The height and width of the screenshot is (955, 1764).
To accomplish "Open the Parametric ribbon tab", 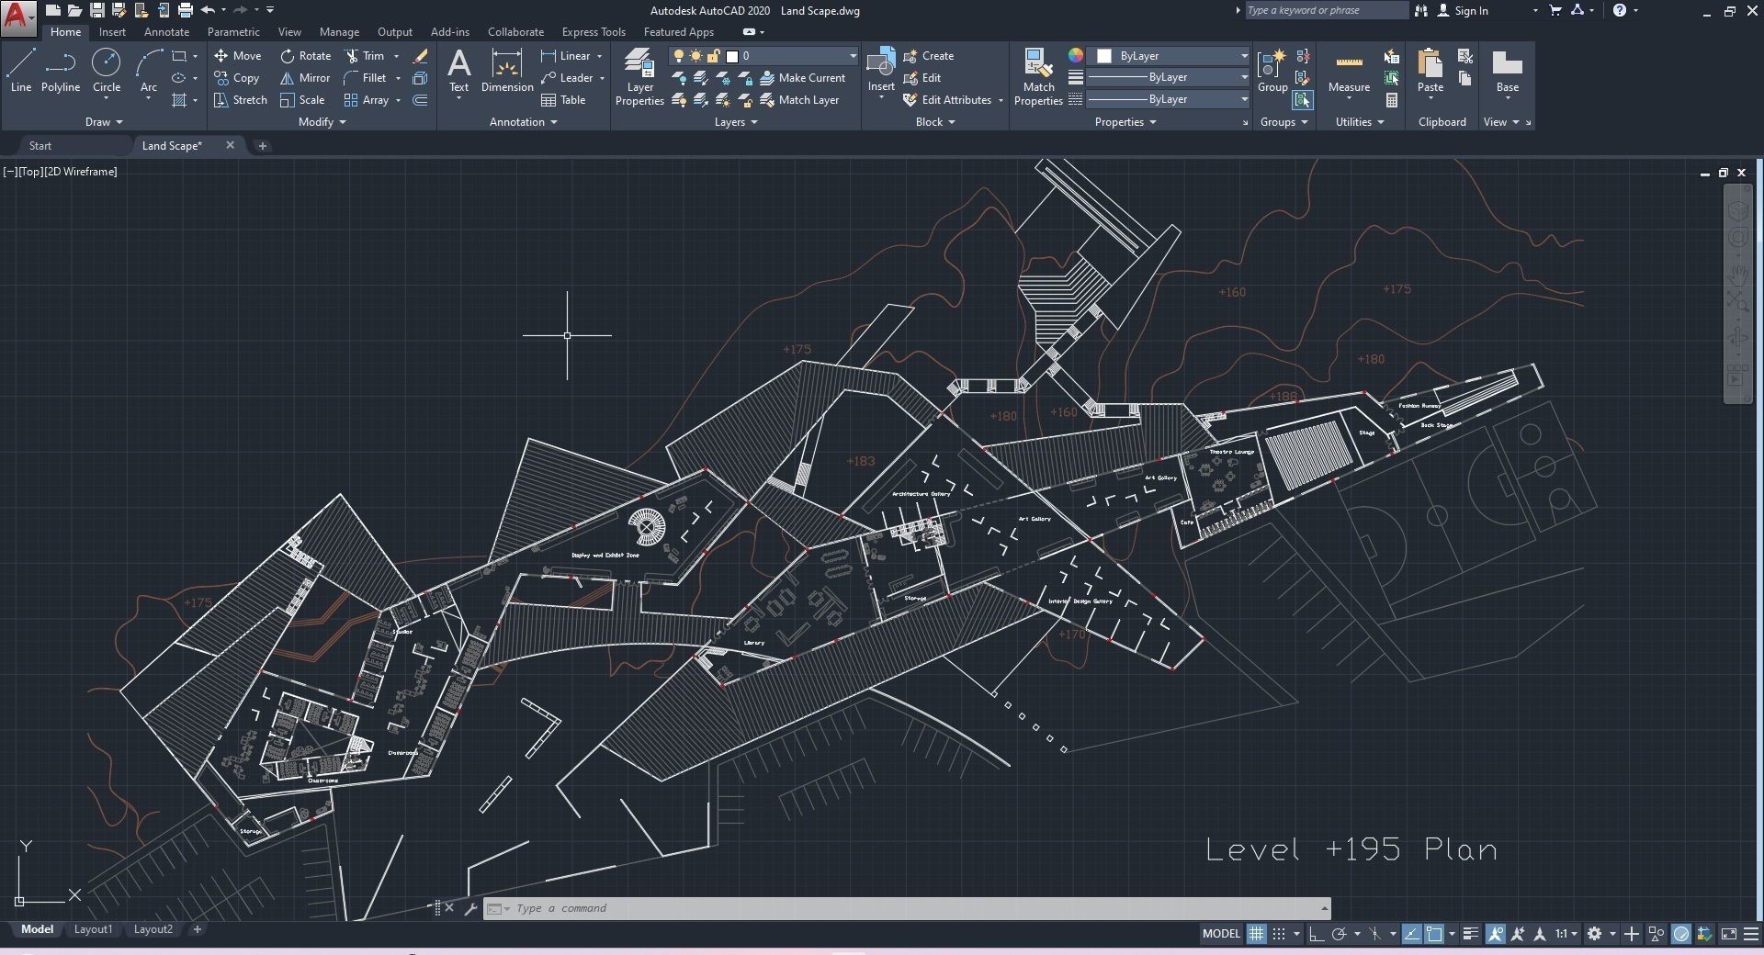I will 233,32.
